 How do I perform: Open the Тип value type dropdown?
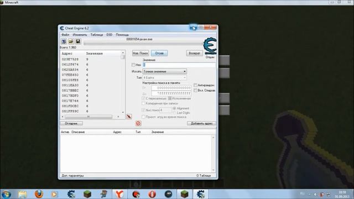(165, 77)
